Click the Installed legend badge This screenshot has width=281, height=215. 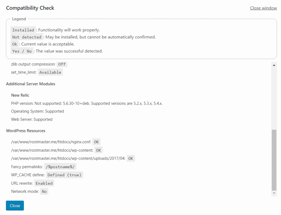23,30
